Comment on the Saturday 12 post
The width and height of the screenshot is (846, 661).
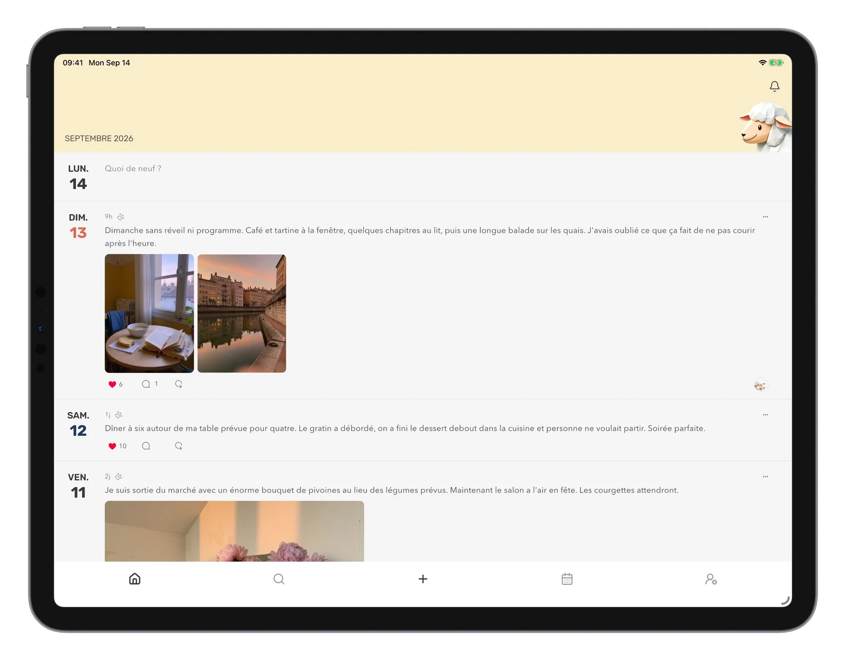click(x=146, y=446)
